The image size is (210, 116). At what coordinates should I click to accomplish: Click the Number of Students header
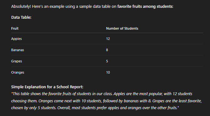(x=122, y=28)
